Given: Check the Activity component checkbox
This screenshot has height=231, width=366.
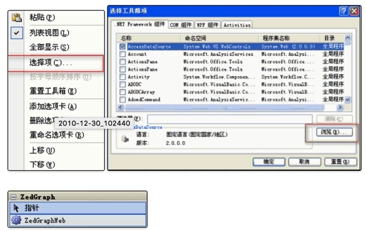Looking at the screenshot, I should [x=123, y=77].
